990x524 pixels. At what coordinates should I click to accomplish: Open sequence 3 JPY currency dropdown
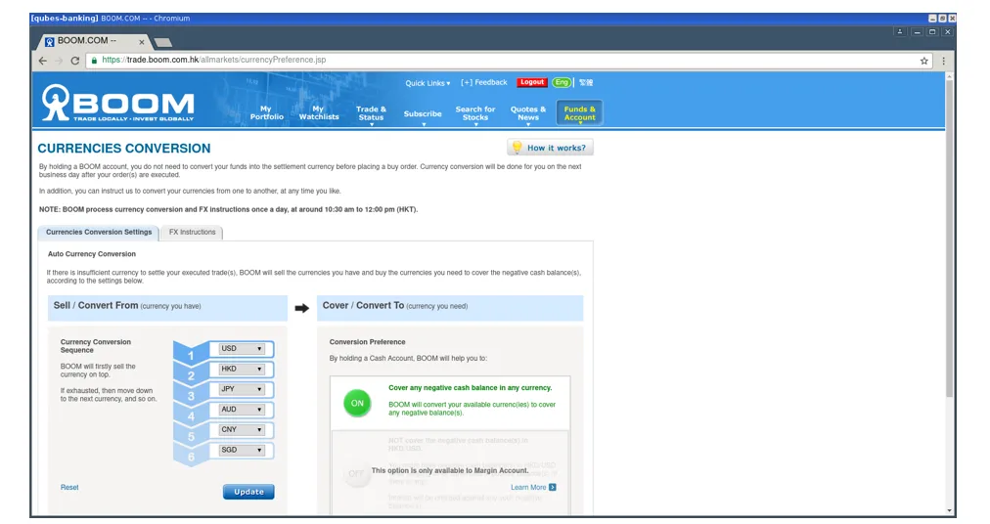(x=242, y=389)
